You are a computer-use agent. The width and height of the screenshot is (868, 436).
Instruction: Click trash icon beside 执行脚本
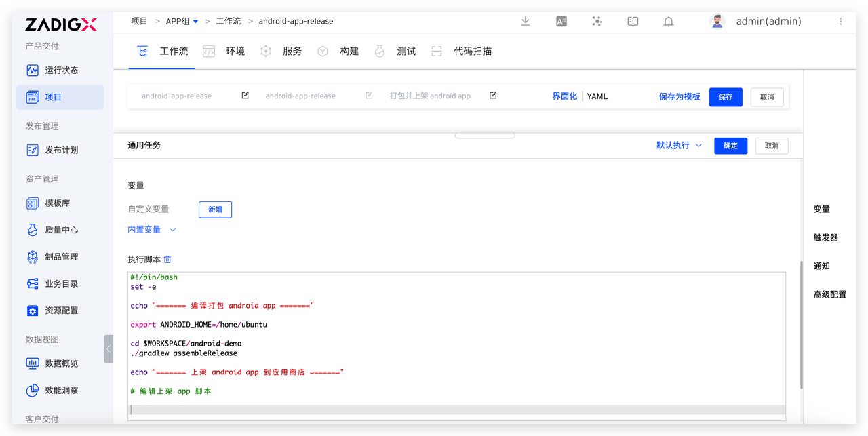[x=167, y=260]
